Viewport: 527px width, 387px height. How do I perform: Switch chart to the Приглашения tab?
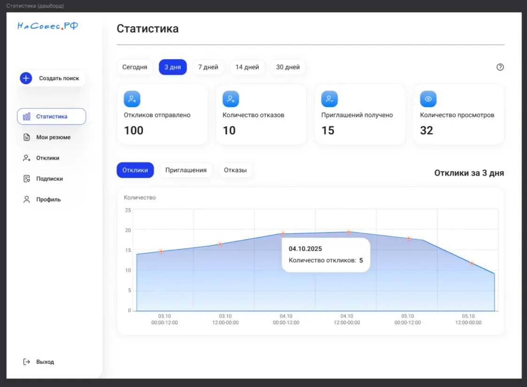(186, 170)
